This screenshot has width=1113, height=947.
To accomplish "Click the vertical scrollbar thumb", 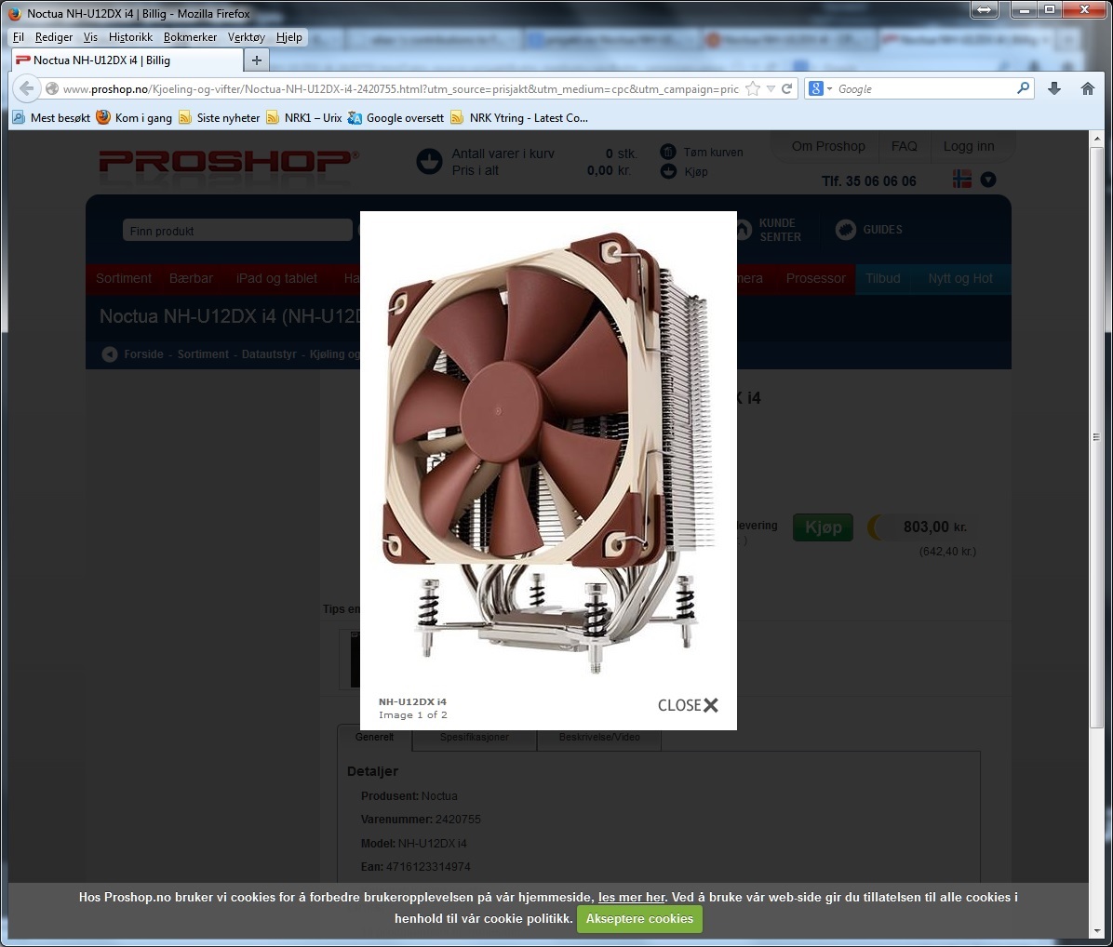I will click(x=1096, y=437).
